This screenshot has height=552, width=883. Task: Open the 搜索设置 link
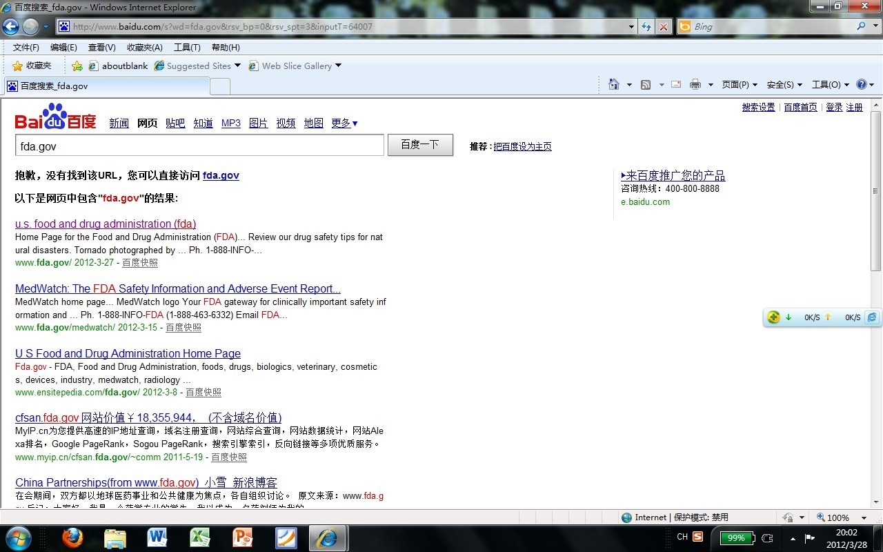tap(758, 107)
